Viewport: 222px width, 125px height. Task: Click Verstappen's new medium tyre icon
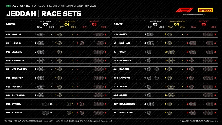click(x=60, y=69)
